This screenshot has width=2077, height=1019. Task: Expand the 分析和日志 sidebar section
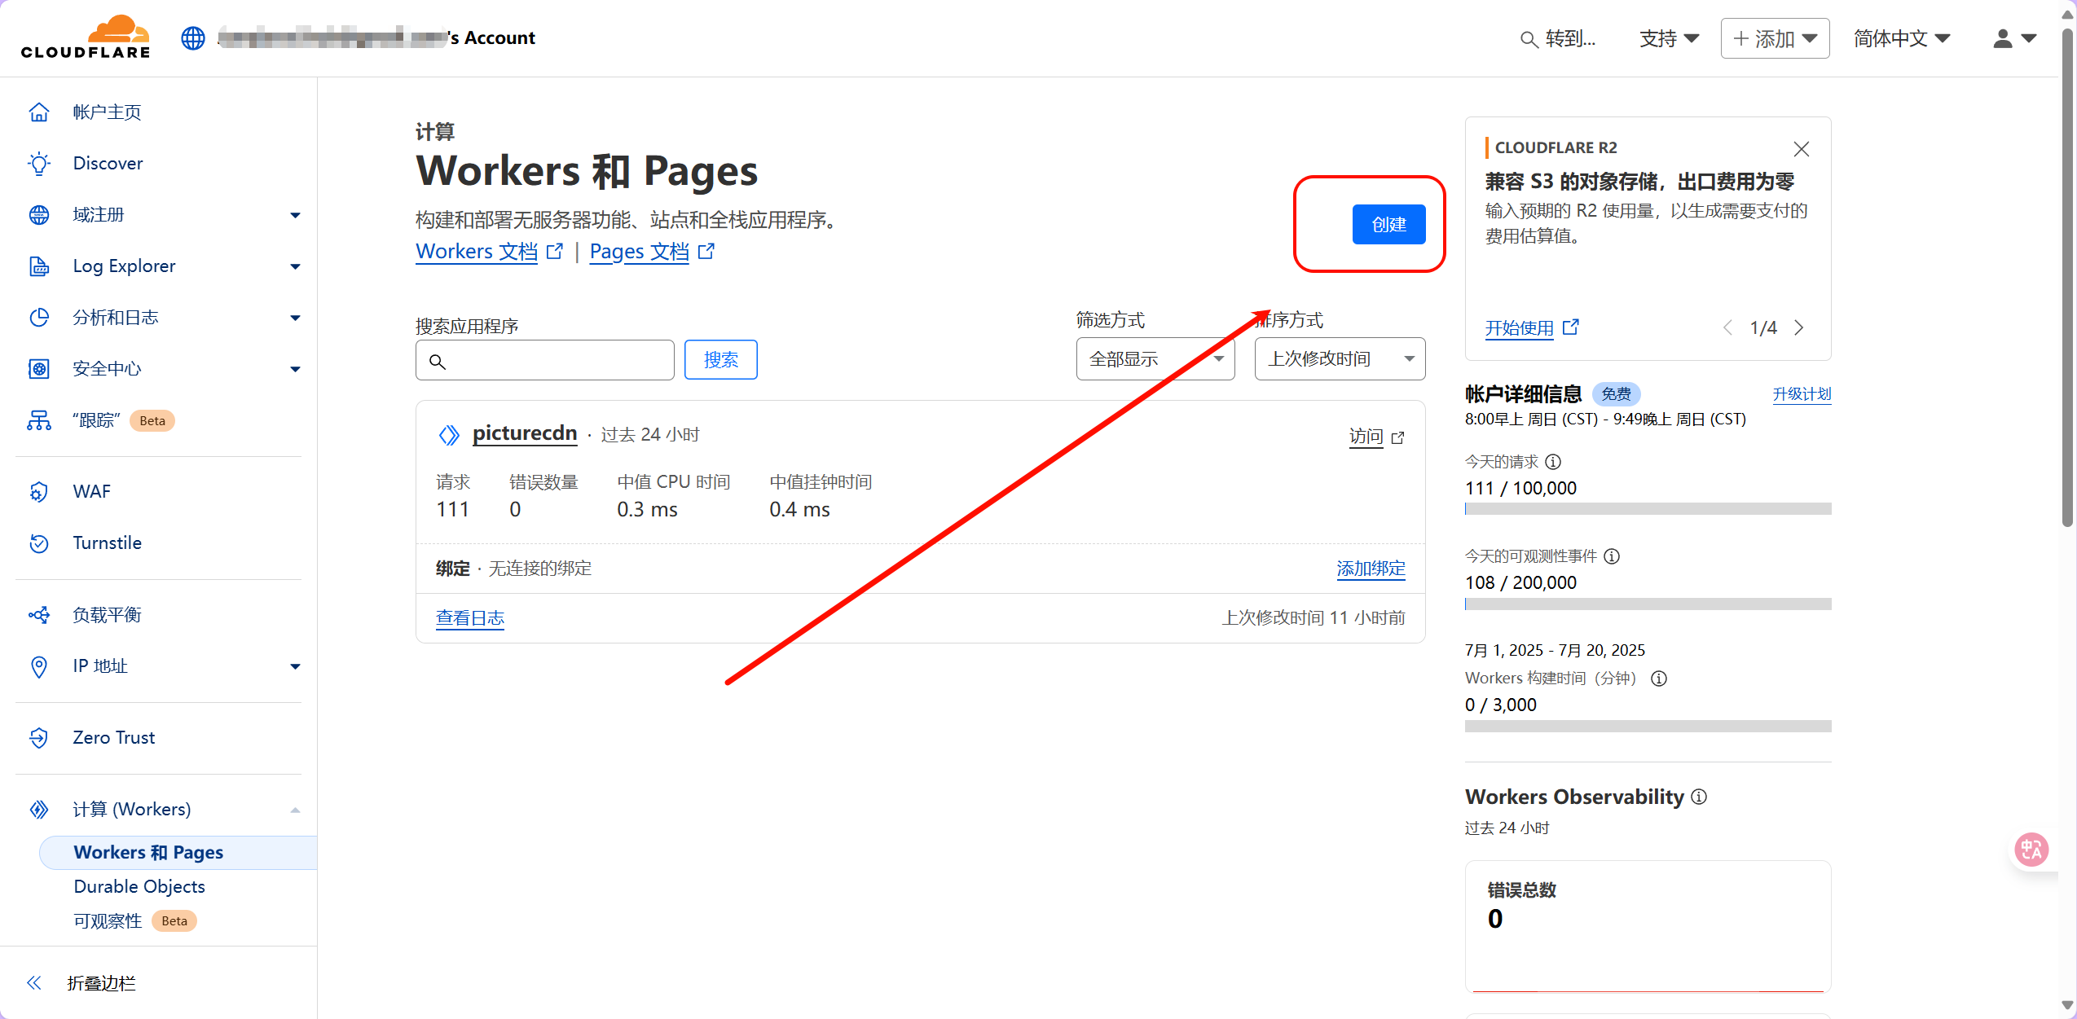tap(295, 318)
